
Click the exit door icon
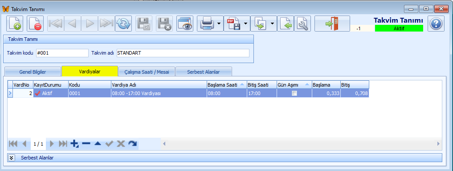(332, 24)
